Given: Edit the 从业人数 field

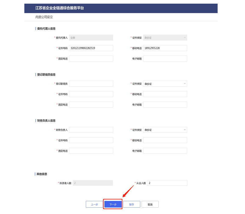Looking at the screenshot, I should click(x=167, y=183).
